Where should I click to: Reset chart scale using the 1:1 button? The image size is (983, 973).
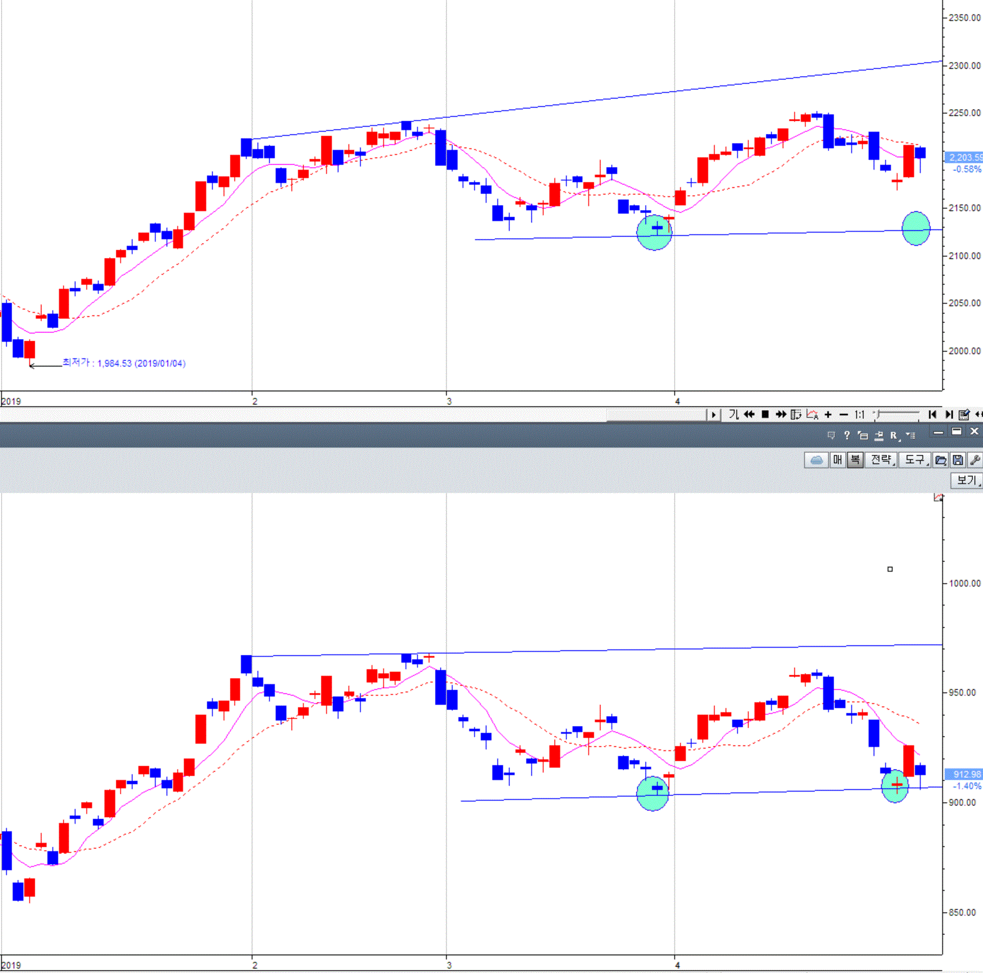click(x=860, y=415)
